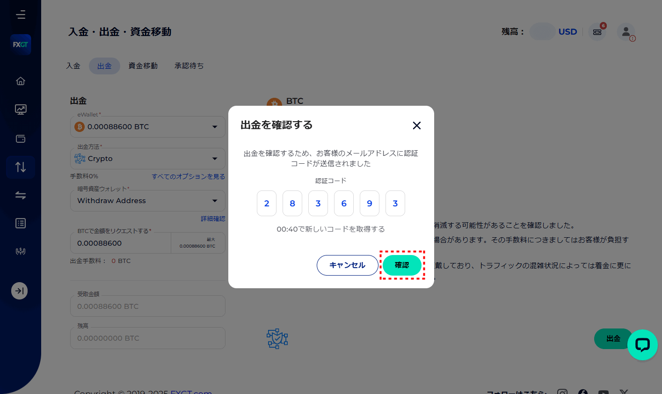Image resolution: width=662 pixels, height=394 pixels.
Task: Click the BTC coin icon heading
Action: click(x=274, y=103)
